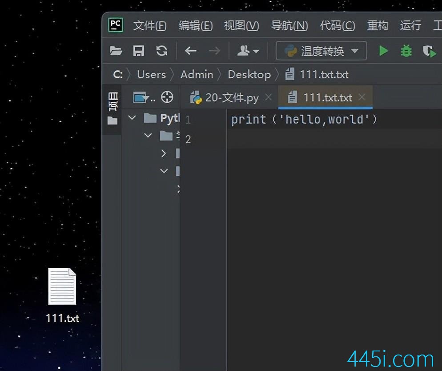Open the user account dropdown icon

[x=248, y=51]
